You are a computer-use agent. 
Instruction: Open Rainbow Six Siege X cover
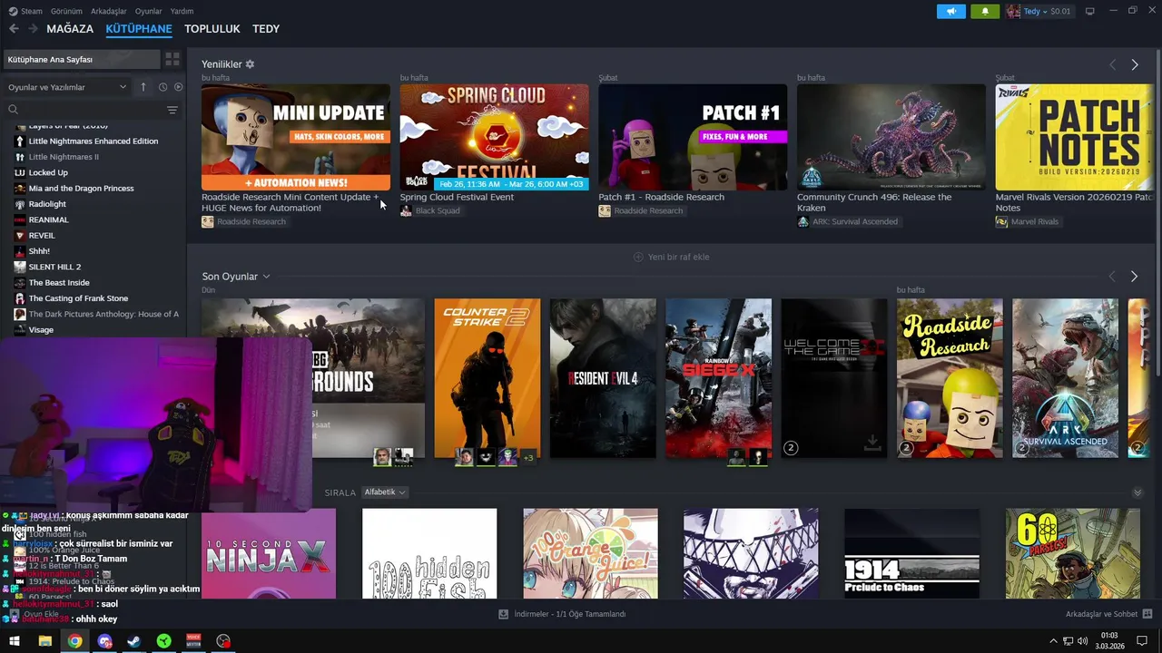point(718,378)
